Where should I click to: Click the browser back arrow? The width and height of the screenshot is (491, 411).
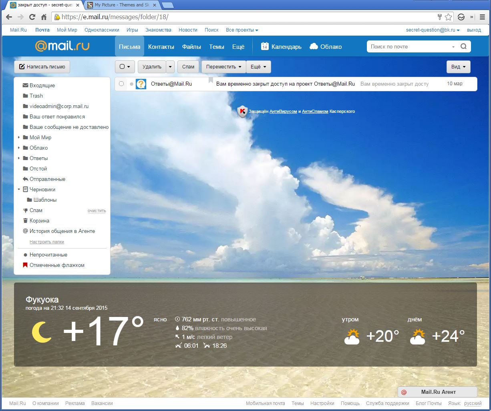[x=9, y=17]
